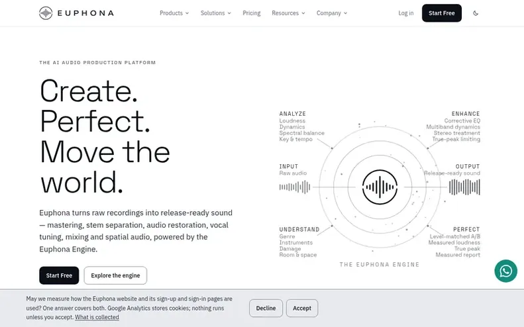Viewport: 524px width, 327px height.
Task: Expand the Solutions menu
Action: 215,13
